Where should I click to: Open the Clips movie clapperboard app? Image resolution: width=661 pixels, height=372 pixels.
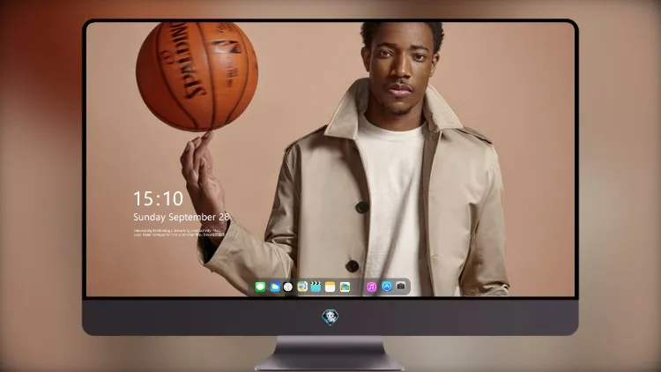[x=316, y=286]
